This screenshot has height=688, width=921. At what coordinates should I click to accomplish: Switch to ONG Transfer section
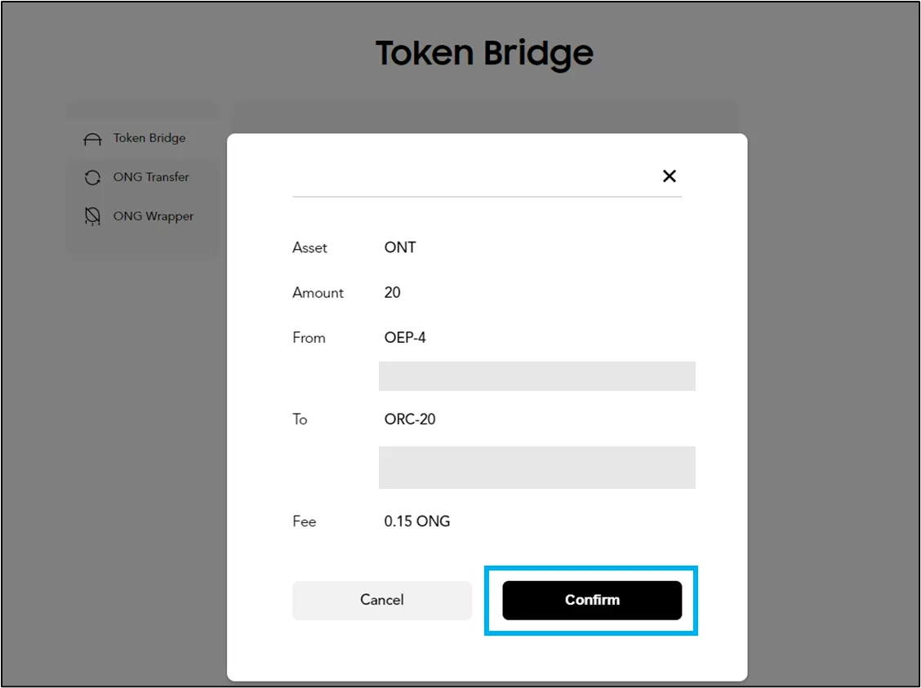pos(152,177)
